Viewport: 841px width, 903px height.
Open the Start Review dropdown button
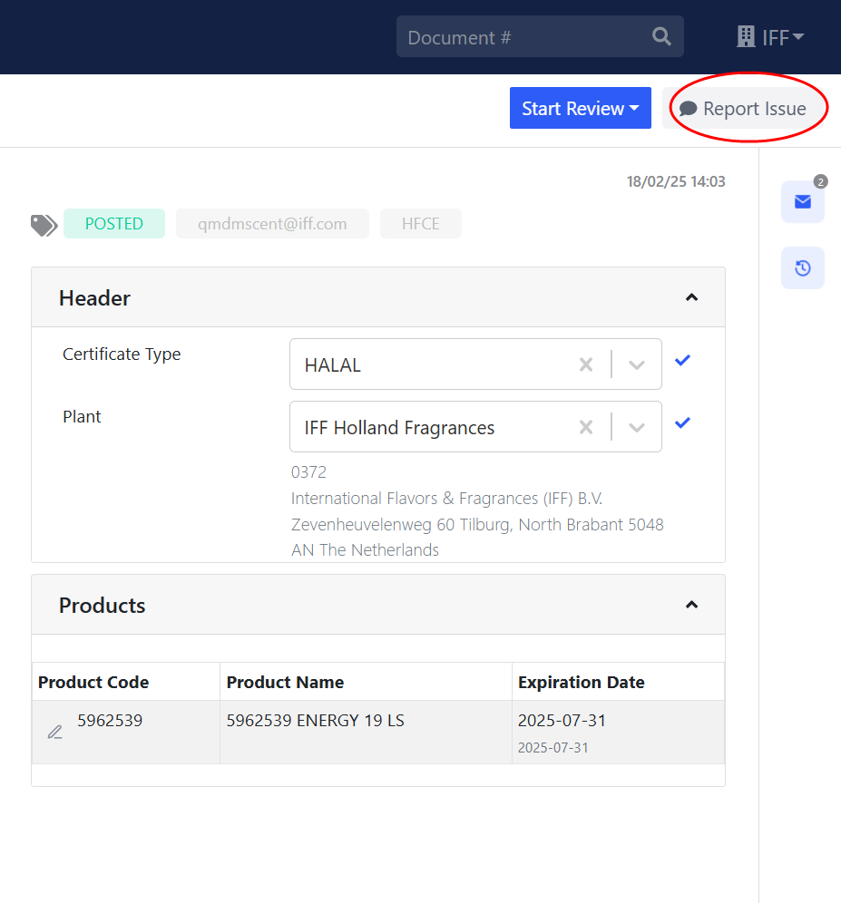580,109
